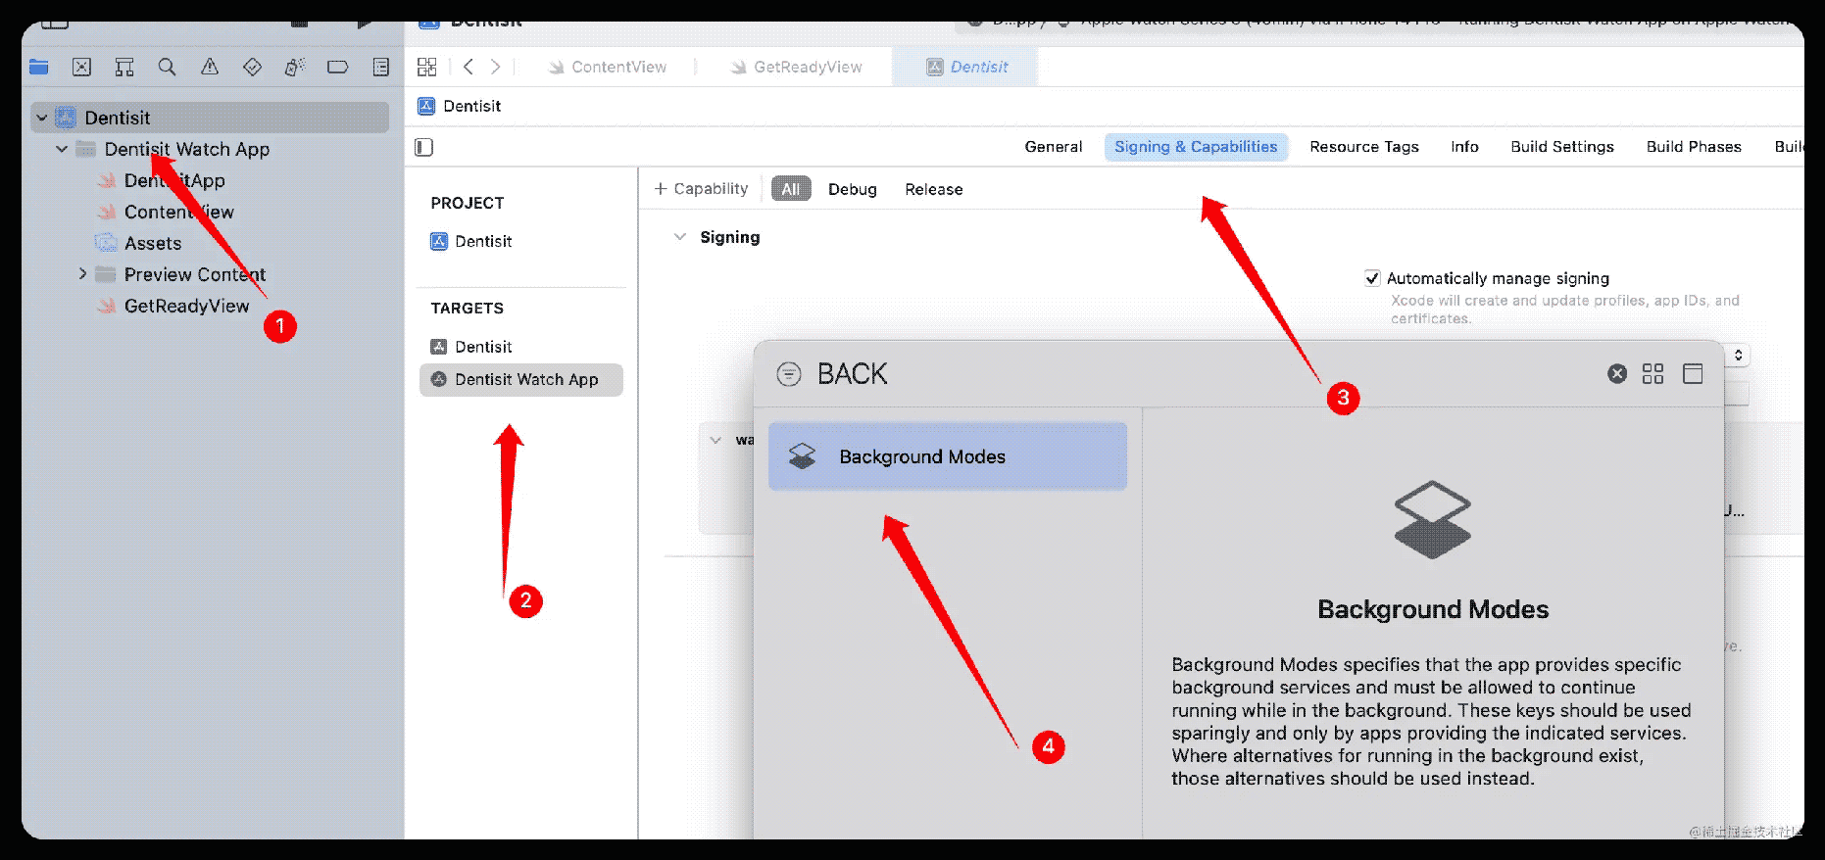This screenshot has width=1825, height=860.
Task: Open the Source Control navigator icon
Action: click(x=81, y=67)
